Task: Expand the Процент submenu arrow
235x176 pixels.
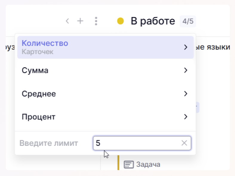Action: 185,117
